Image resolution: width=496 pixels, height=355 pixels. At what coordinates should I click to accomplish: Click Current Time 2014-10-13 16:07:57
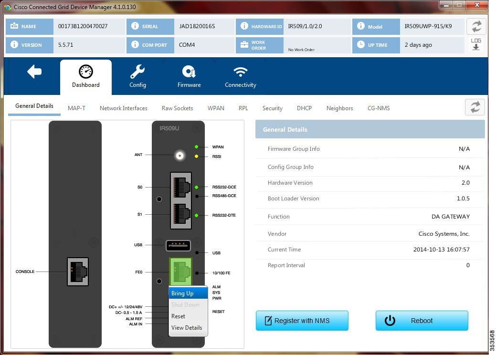point(441,250)
